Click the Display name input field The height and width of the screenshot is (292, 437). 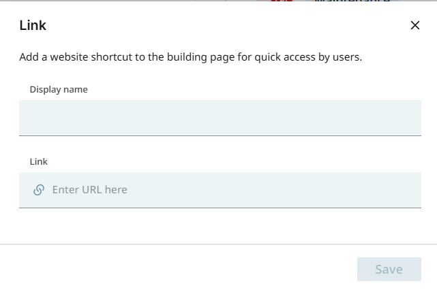coord(220,118)
